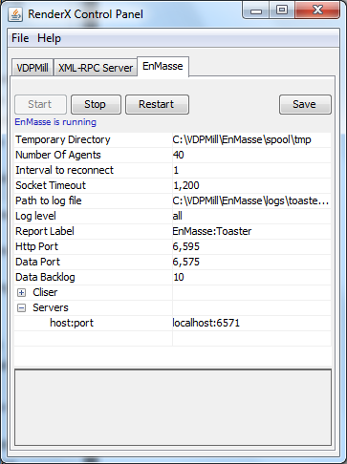Screen dimensions: 347x464
Task: Click the Start button
Action: (40, 104)
